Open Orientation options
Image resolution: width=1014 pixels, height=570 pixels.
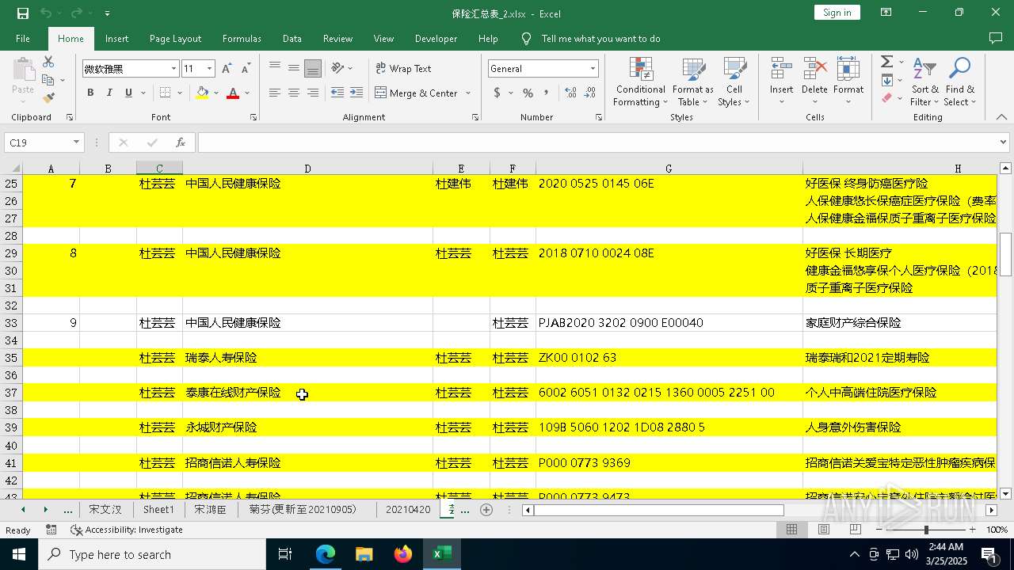pos(341,69)
